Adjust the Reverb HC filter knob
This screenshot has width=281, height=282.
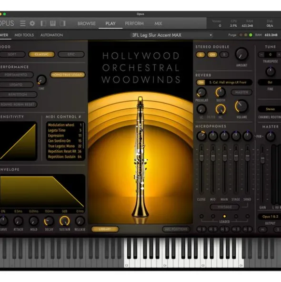(x=221, y=109)
